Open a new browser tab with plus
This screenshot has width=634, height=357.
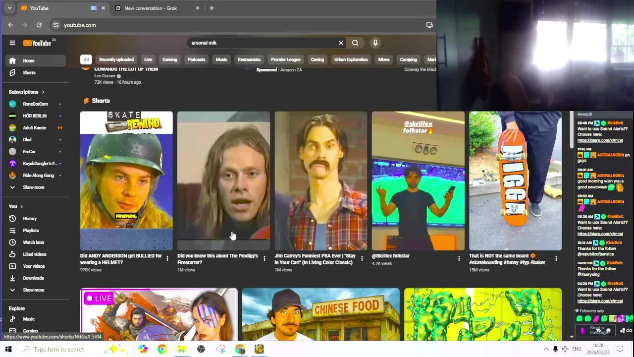(x=211, y=8)
